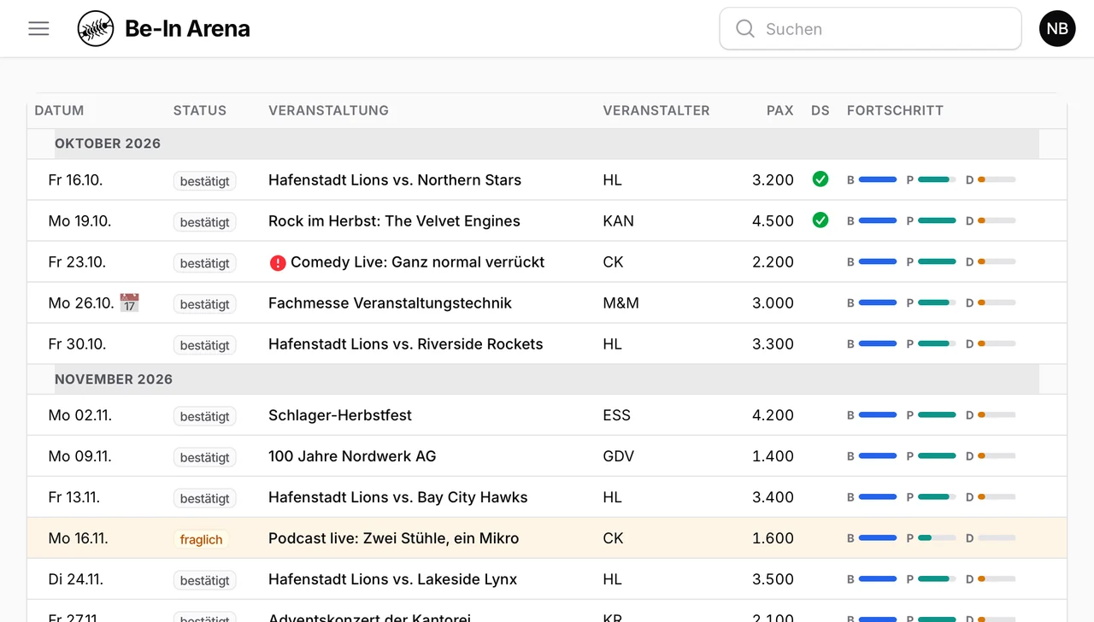Select organizer M&M in Fachmesse row

621,302
